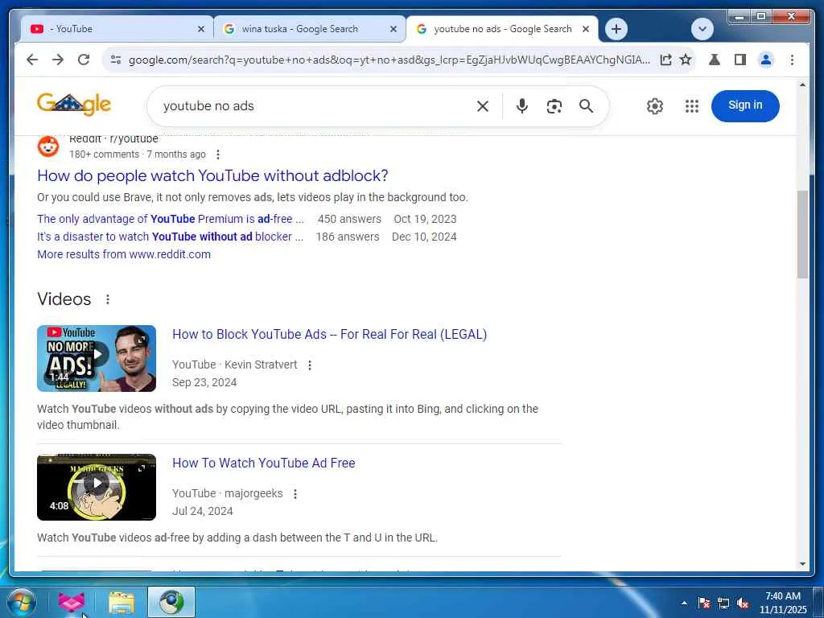
Task: View site information icon in address bar
Action: [x=116, y=60]
